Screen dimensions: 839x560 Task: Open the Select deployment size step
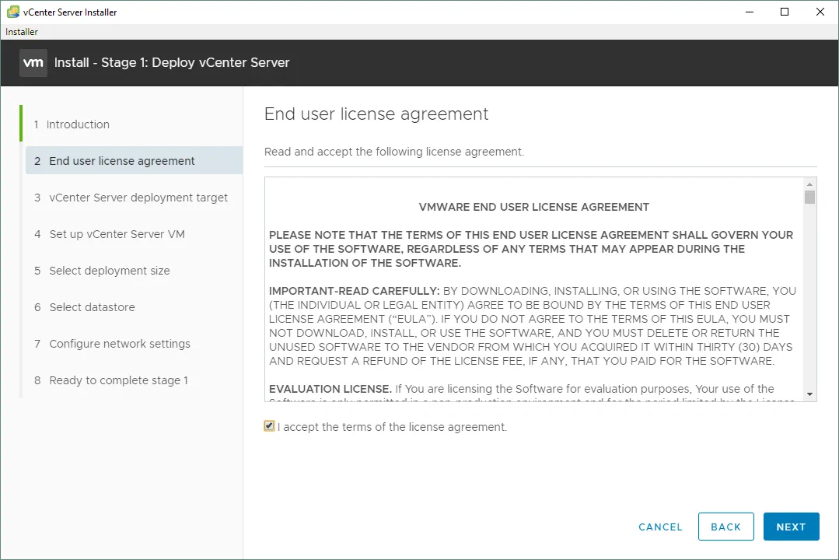point(109,271)
